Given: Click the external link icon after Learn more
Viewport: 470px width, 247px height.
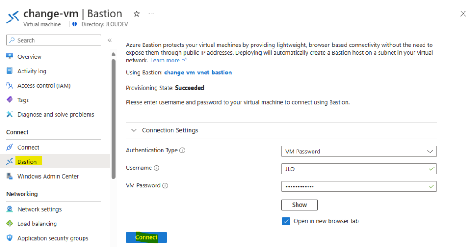Looking at the screenshot, I should pos(184,60).
